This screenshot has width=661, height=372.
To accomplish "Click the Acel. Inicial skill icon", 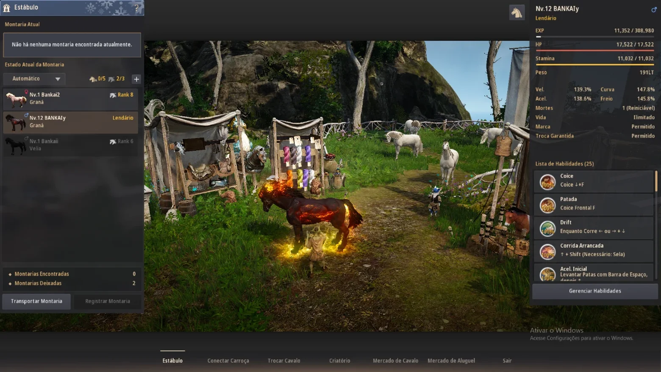I will [x=547, y=274].
